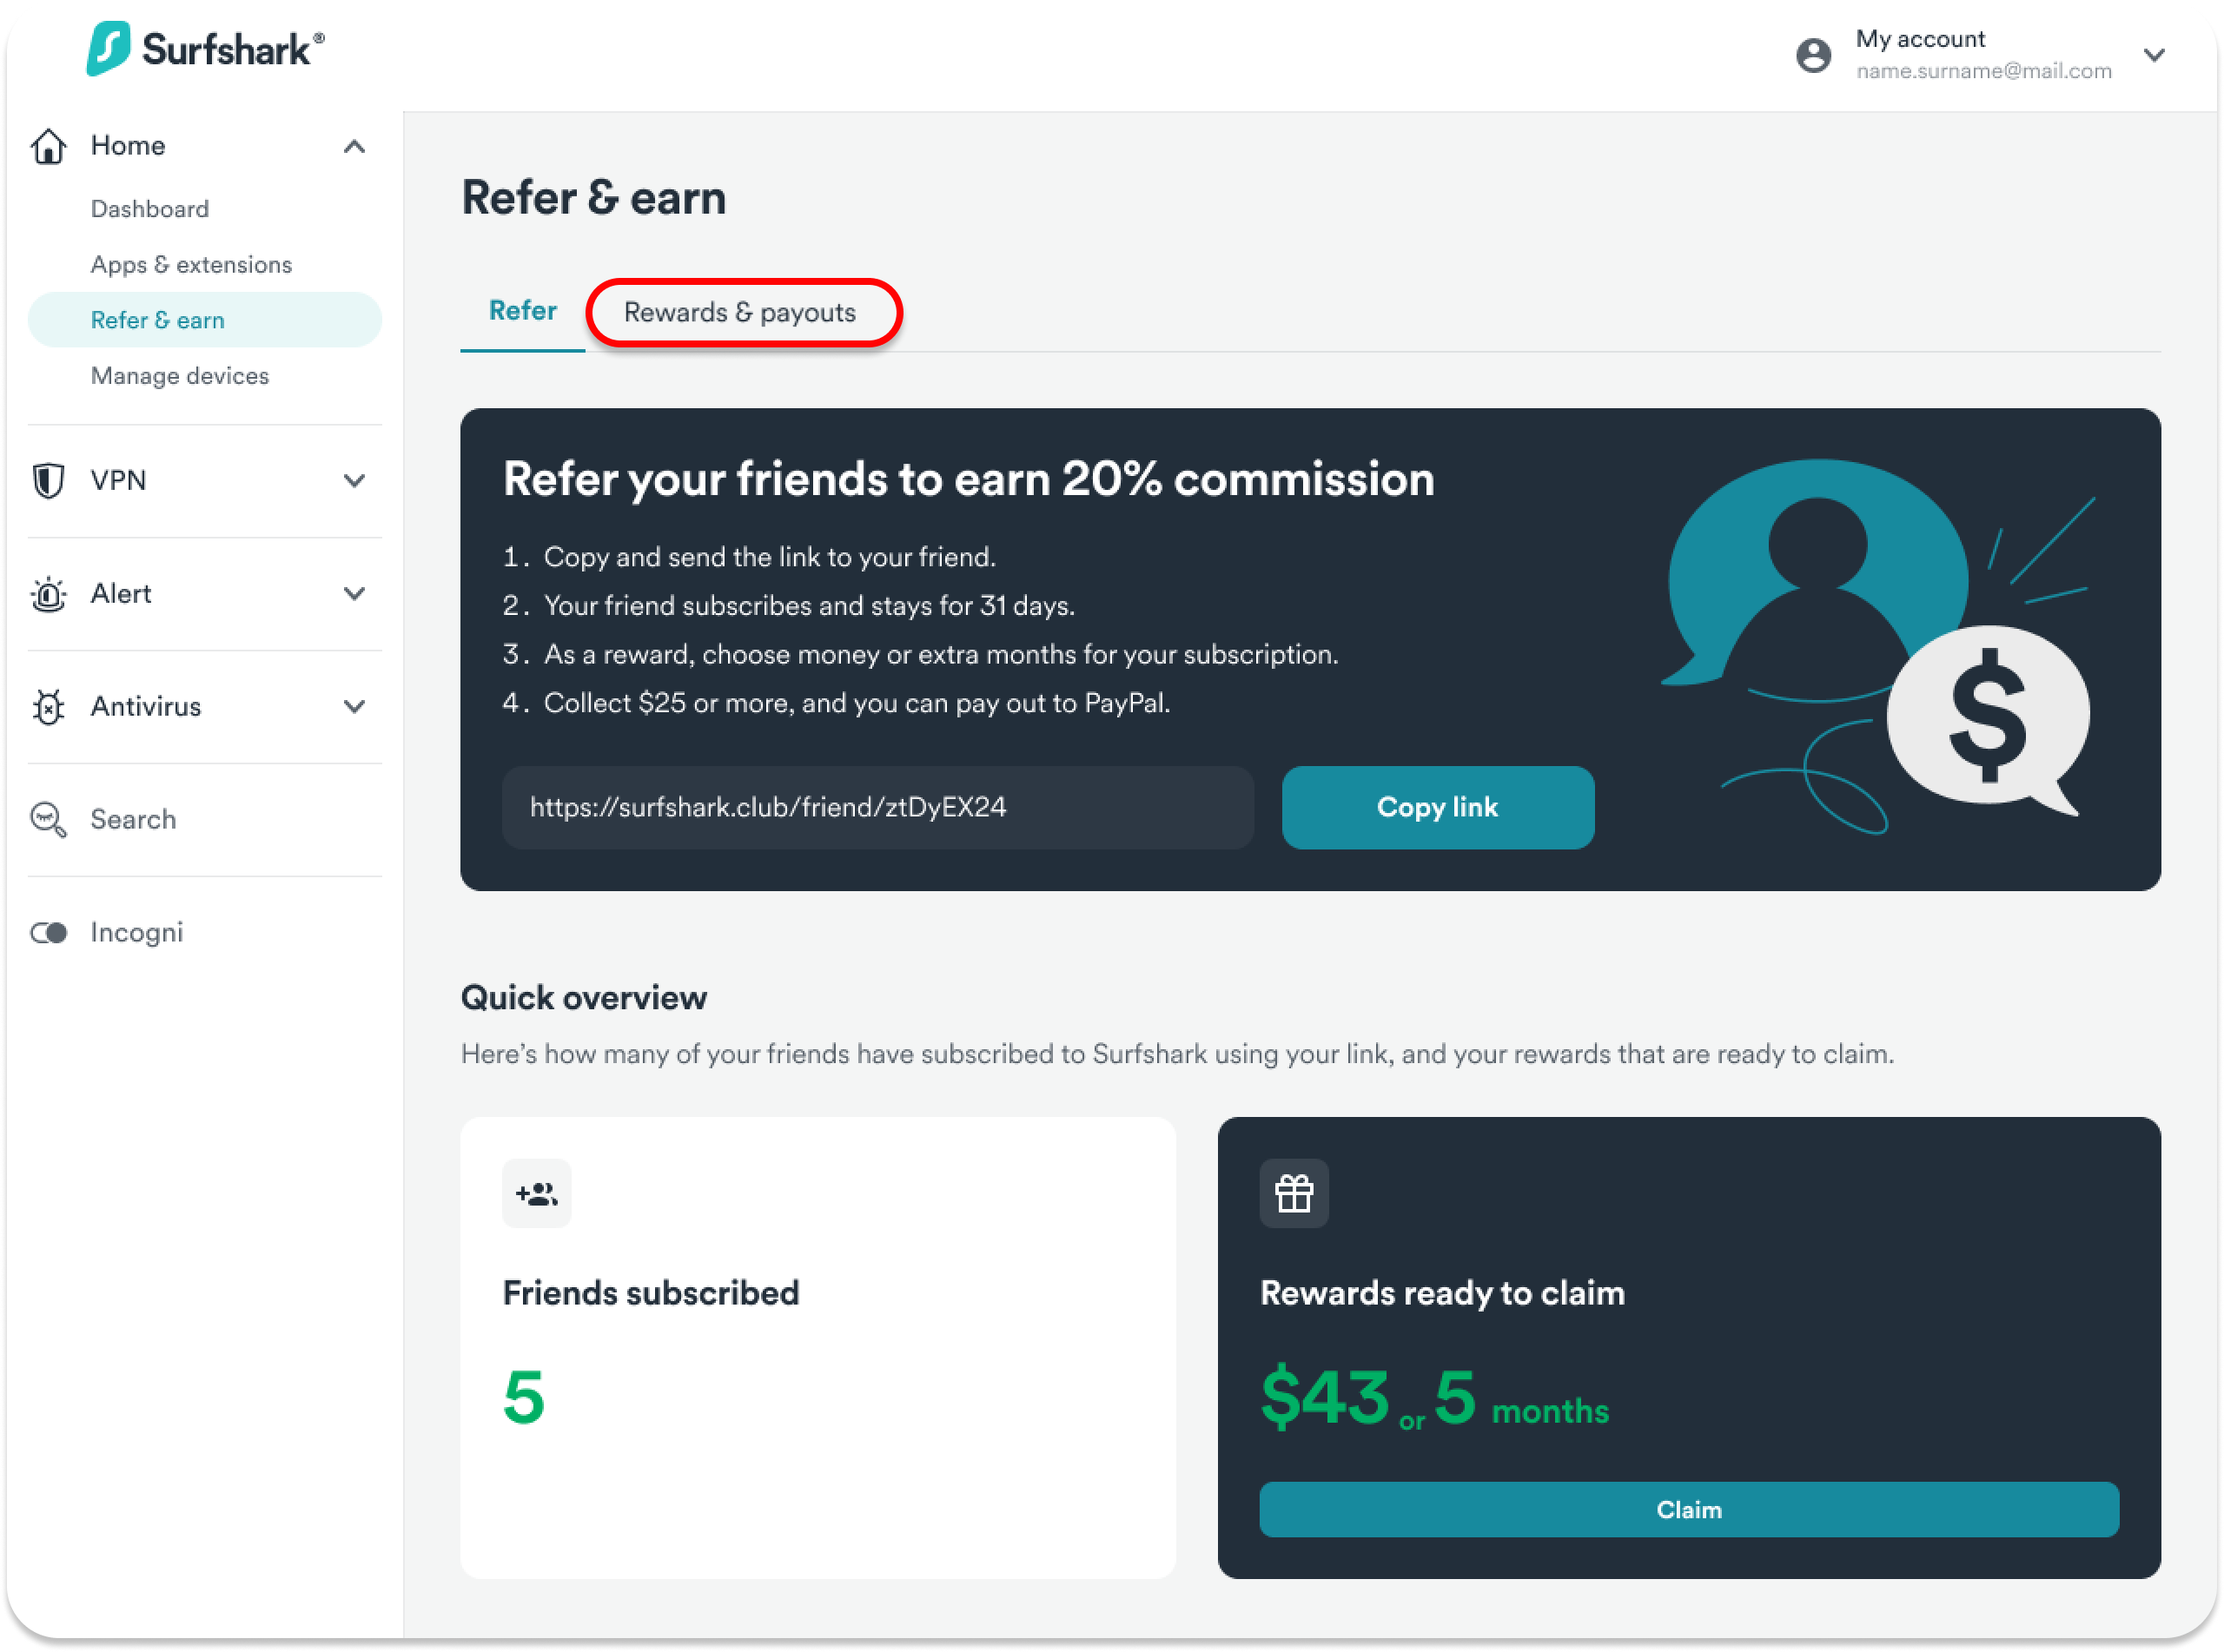Expand the Antivirus menu chevron
Screen dimensions: 2224x1652
354,707
